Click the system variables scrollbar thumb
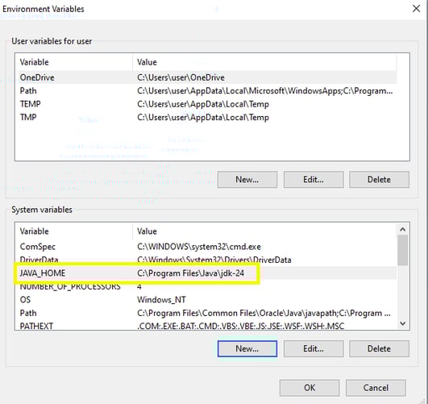428x404 pixels. pos(403,250)
